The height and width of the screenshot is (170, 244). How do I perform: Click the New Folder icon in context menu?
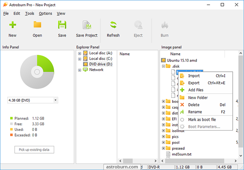tap(182, 98)
